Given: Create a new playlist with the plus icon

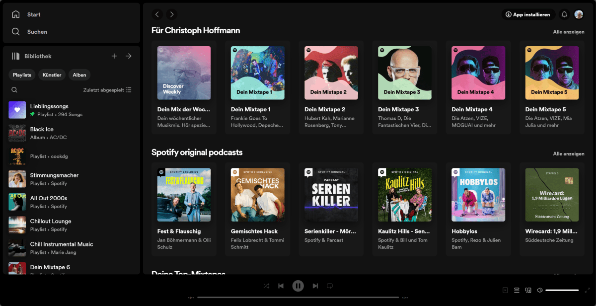Looking at the screenshot, I should coord(114,56).
